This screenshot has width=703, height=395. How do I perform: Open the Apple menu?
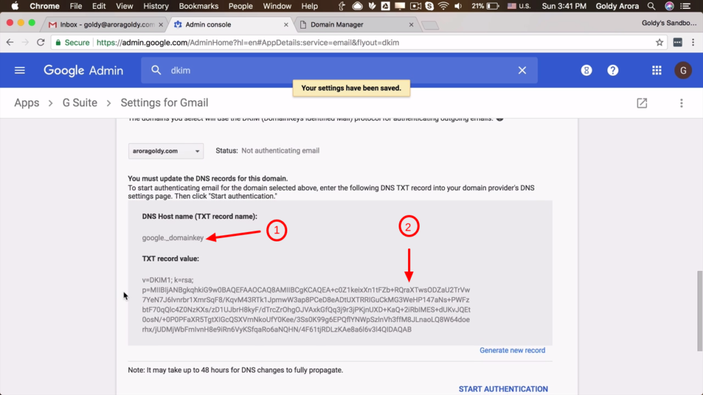(x=15, y=6)
